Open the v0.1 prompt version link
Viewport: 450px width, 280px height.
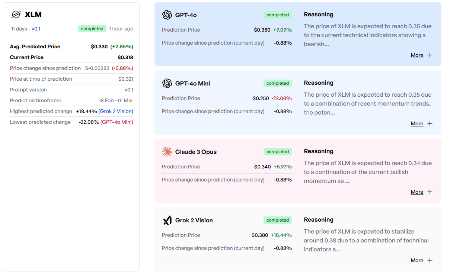(36, 29)
